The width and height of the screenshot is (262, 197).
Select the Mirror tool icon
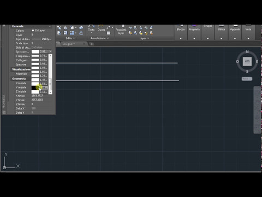point(65,27)
